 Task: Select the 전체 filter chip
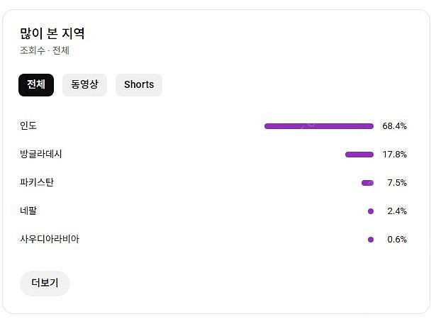coord(36,85)
